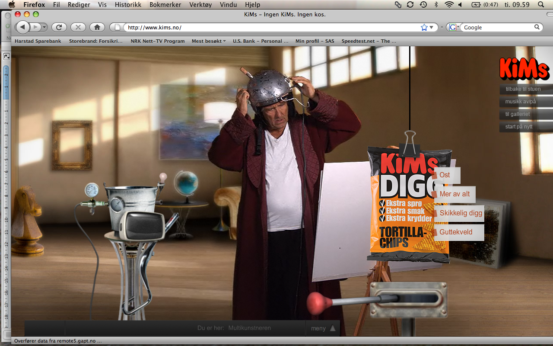
Task: Go to the Home page icon
Action: pyautogui.click(x=97, y=27)
